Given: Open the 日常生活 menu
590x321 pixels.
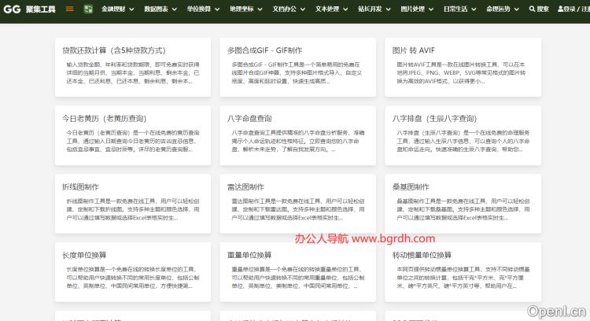Looking at the screenshot, I should point(455,9).
